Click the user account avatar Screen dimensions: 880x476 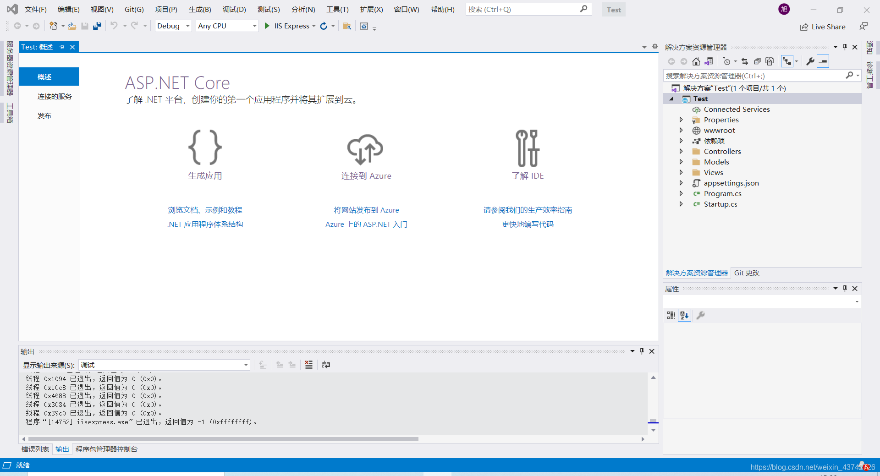[x=784, y=9]
